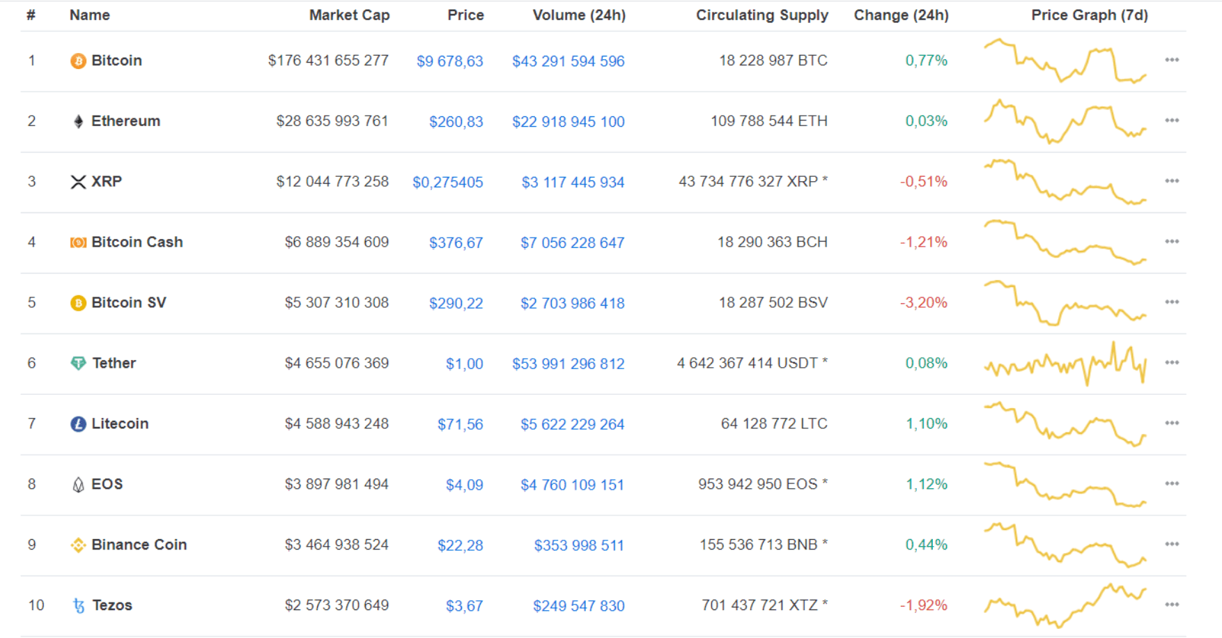This screenshot has height=638, width=1222.
Task: Click the EOS logo icon
Action: (78, 485)
